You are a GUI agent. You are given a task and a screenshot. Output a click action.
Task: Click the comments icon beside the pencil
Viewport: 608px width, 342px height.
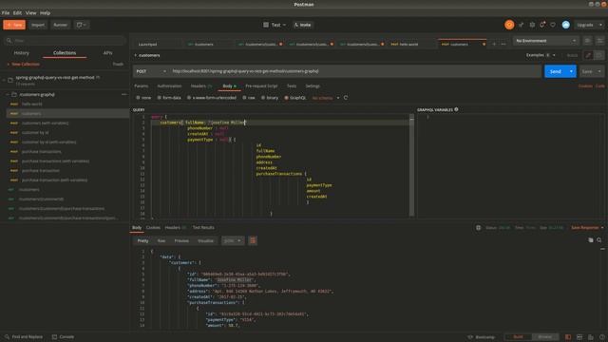click(x=599, y=55)
